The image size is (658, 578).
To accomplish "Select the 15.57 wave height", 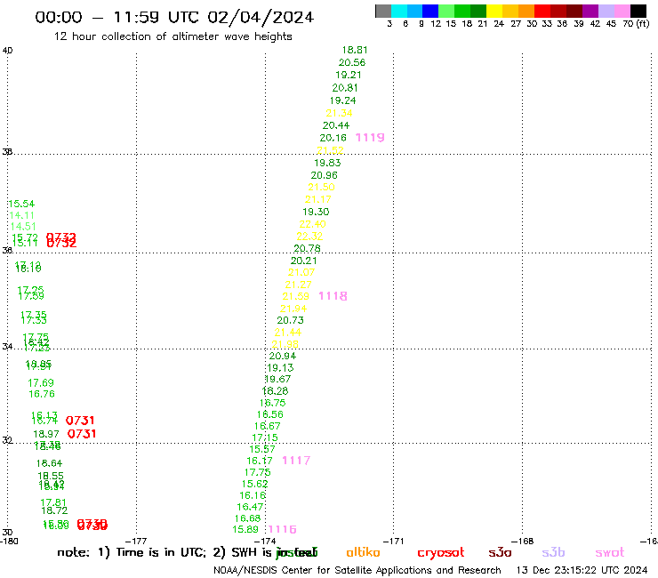I will point(262,449).
